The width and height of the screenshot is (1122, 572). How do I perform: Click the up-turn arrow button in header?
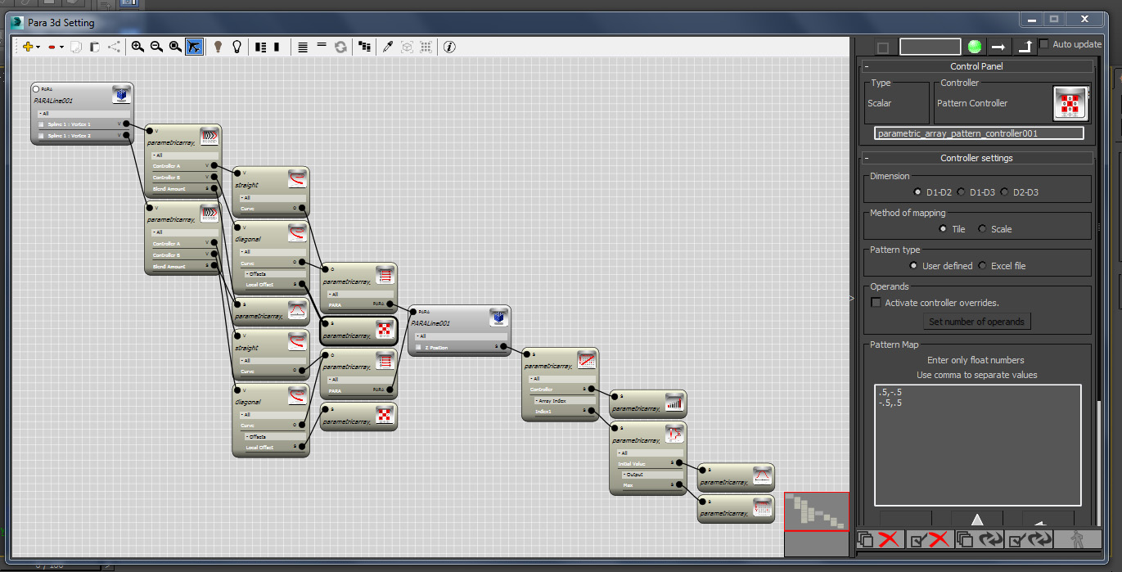1025,47
